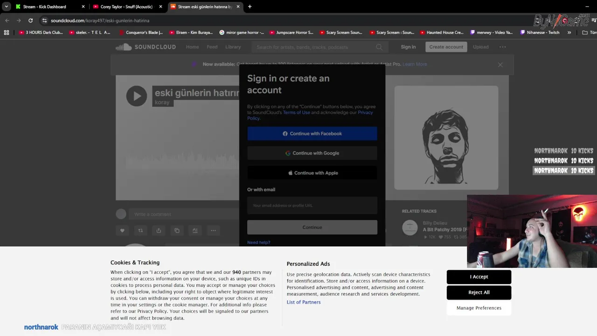Click the search magnifier icon in SoundCloud header

[x=379, y=47]
